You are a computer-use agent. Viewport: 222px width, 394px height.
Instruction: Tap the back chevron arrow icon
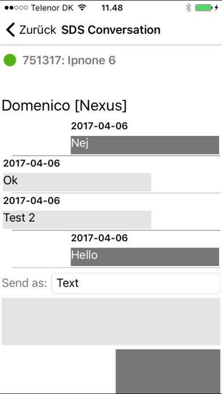(11, 29)
